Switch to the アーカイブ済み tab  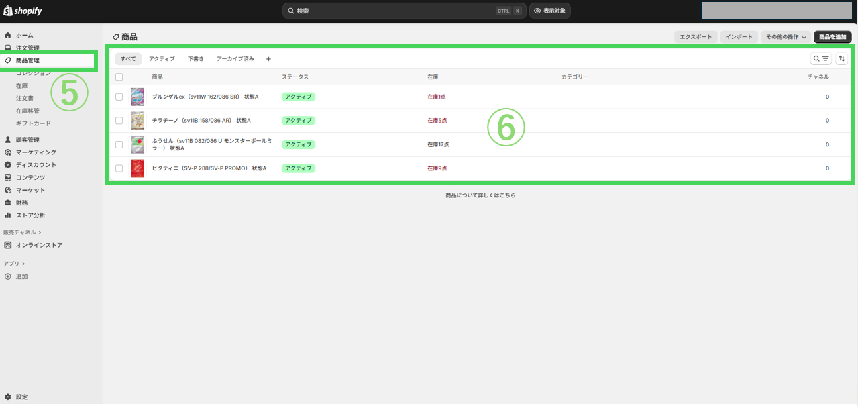coord(235,59)
